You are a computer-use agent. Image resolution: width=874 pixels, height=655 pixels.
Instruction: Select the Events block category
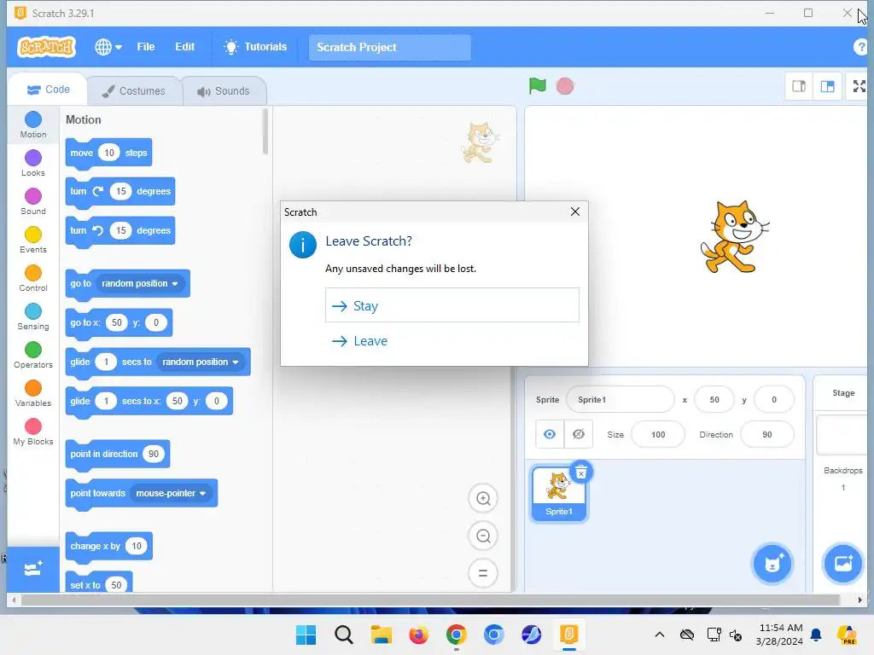click(33, 240)
